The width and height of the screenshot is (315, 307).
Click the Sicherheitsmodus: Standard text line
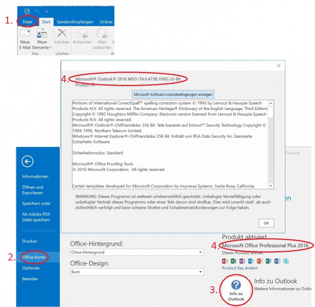[x=98, y=153]
